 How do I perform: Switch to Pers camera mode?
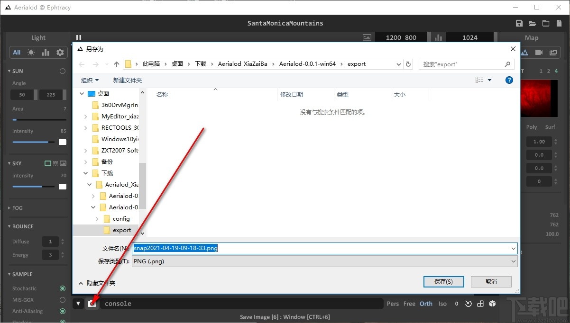[393, 304]
